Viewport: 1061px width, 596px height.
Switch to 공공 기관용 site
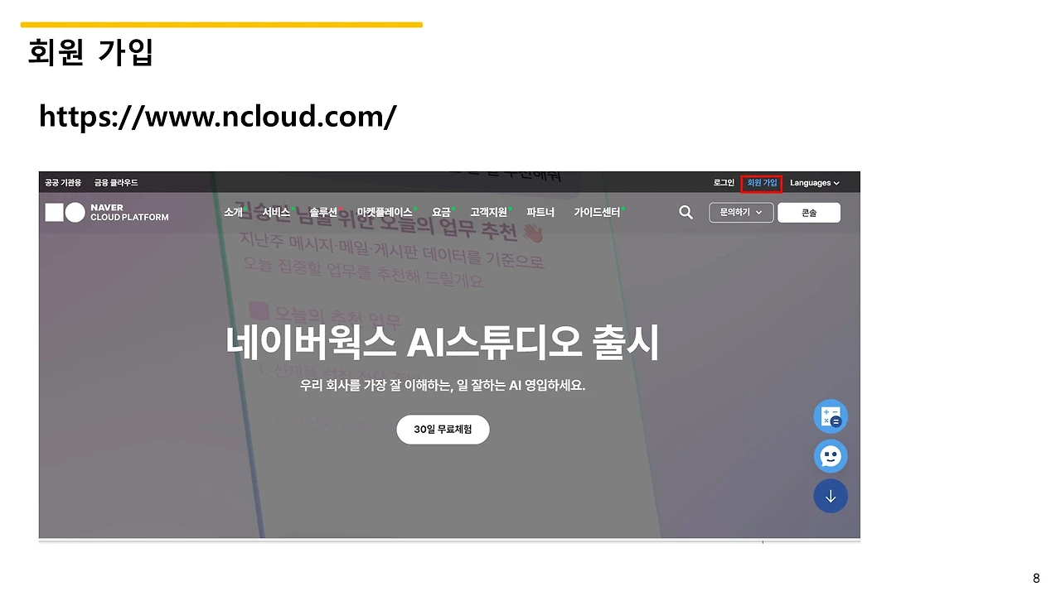[62, 182]
